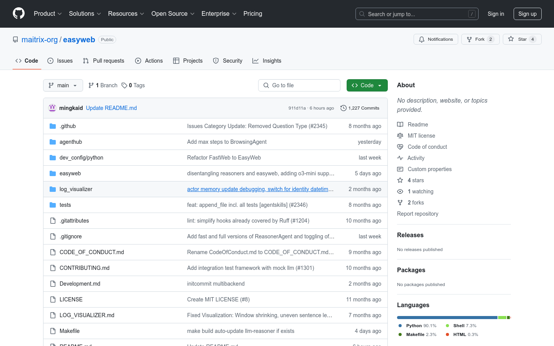554x346 pixels.
Task: Click the forks icon in About
Action: (400, 203)
